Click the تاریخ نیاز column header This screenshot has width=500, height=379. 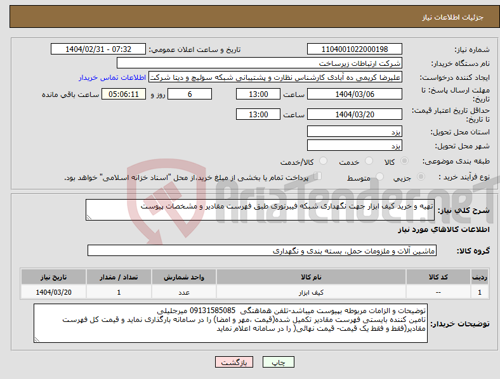pyautogui.click(x=53, y=277)
